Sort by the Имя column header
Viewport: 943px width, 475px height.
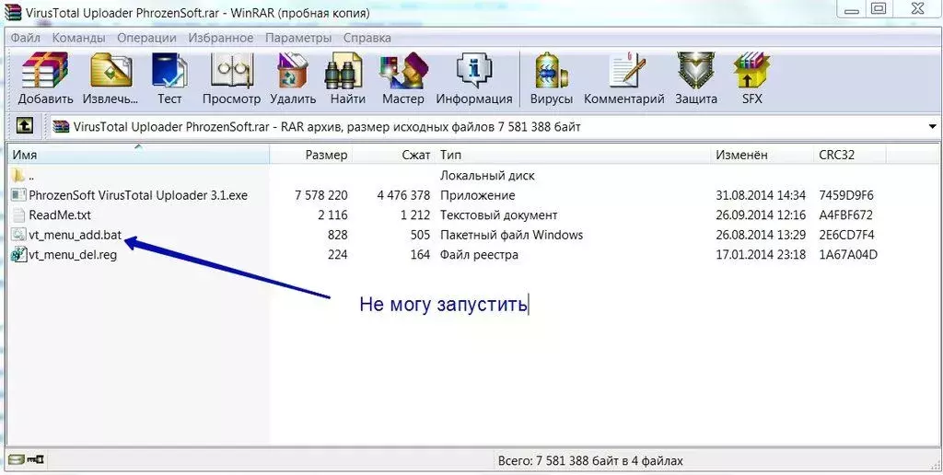point(139,156)
